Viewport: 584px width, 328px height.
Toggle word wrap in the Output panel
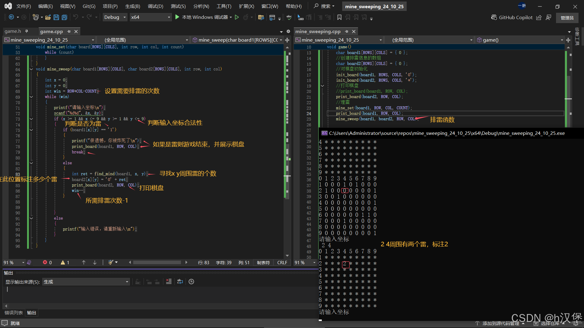(x=180, y=282)
